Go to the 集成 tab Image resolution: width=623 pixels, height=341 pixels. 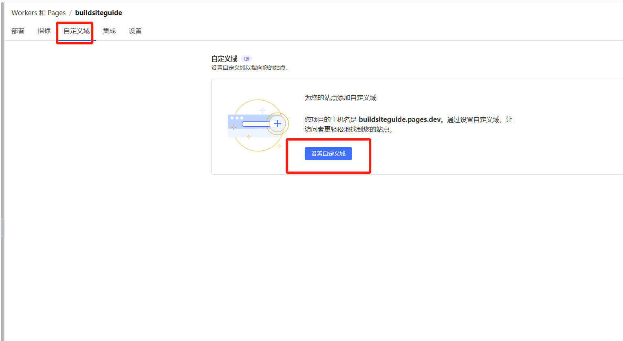(109, 31)
